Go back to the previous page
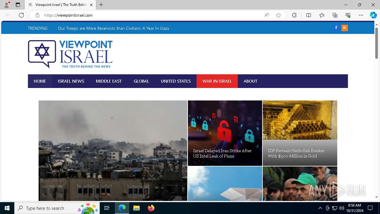The width and height of the screenshot is (380, 214). [x=8, y=15]
